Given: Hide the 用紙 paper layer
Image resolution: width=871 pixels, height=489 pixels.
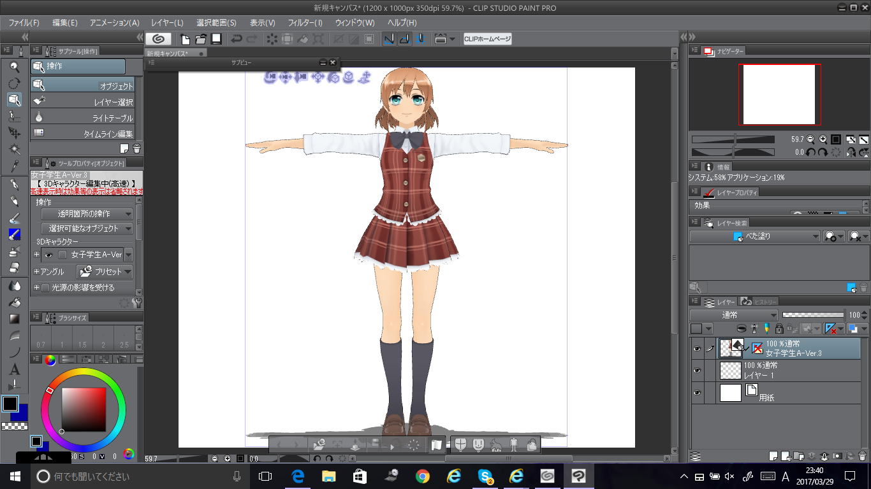Looking at the screenshot, I should coord(696,393).
